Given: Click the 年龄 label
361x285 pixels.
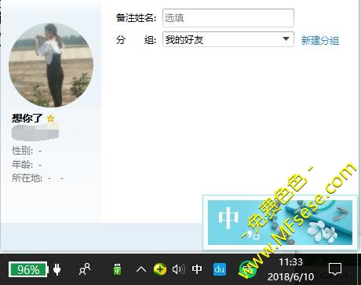Looking at the screenshot, I should 23,165.
